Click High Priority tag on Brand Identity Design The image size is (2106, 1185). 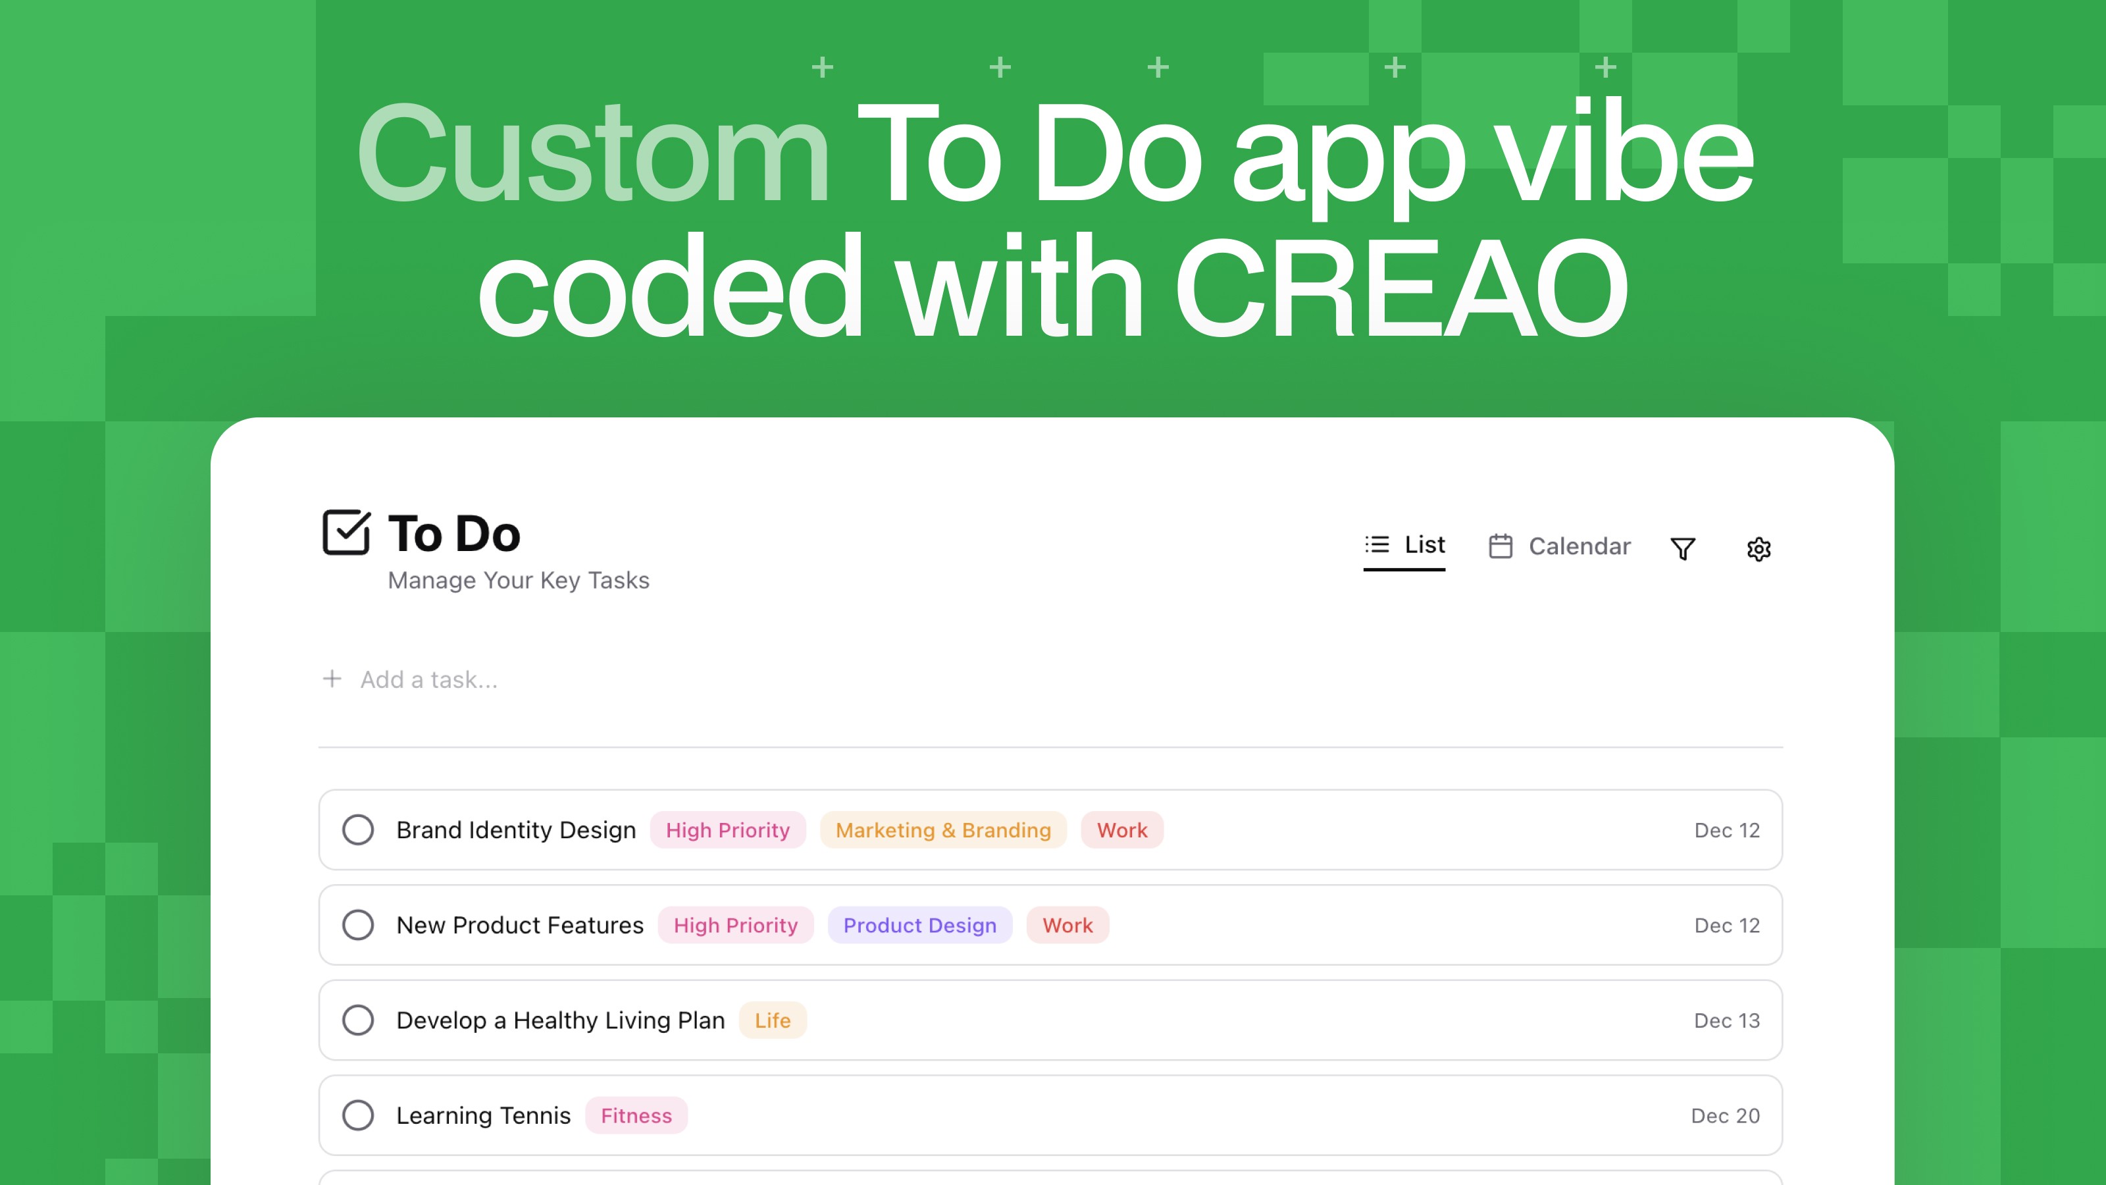[728, 830]
